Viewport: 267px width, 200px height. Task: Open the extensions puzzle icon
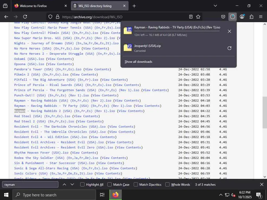point(251,17)
